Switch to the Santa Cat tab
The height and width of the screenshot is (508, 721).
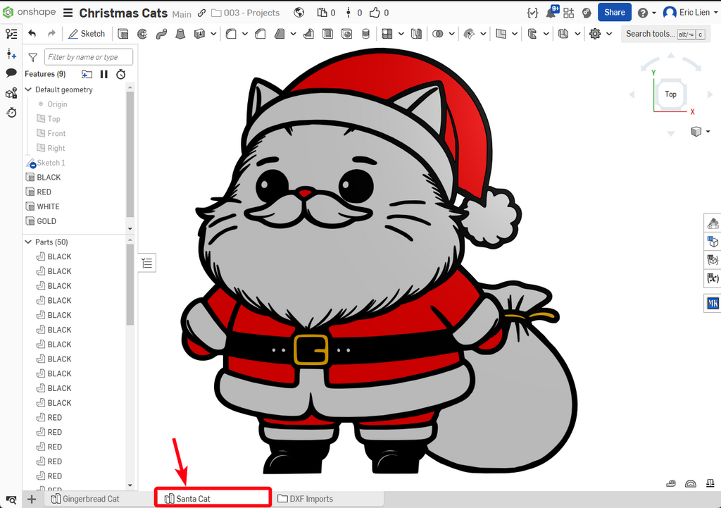click(x=213, y=498)
